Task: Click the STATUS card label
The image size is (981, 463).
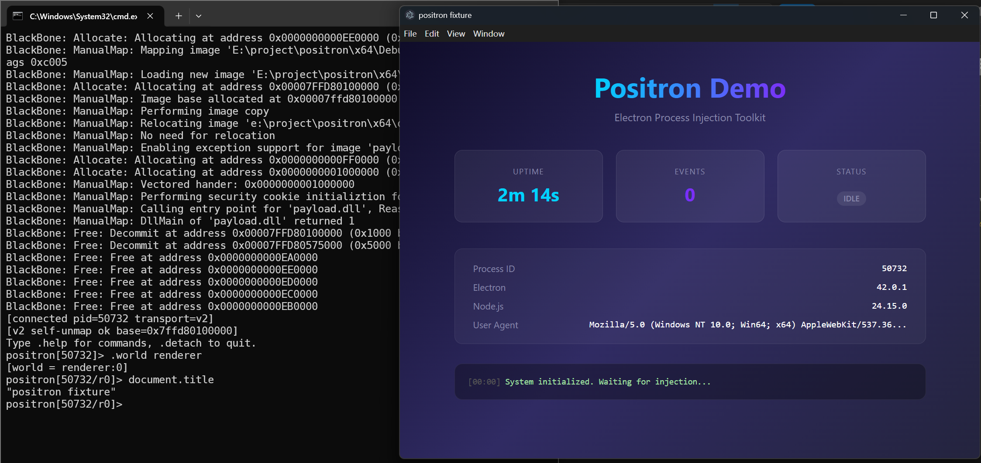Action: click(x=851, y=172)
